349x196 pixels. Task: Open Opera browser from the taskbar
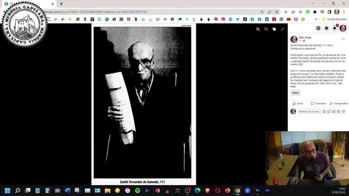pyautogui.click(x=217, y=191)
